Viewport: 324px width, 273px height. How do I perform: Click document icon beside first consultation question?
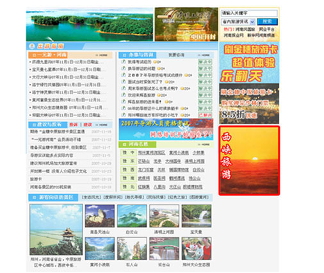(124, 62)
